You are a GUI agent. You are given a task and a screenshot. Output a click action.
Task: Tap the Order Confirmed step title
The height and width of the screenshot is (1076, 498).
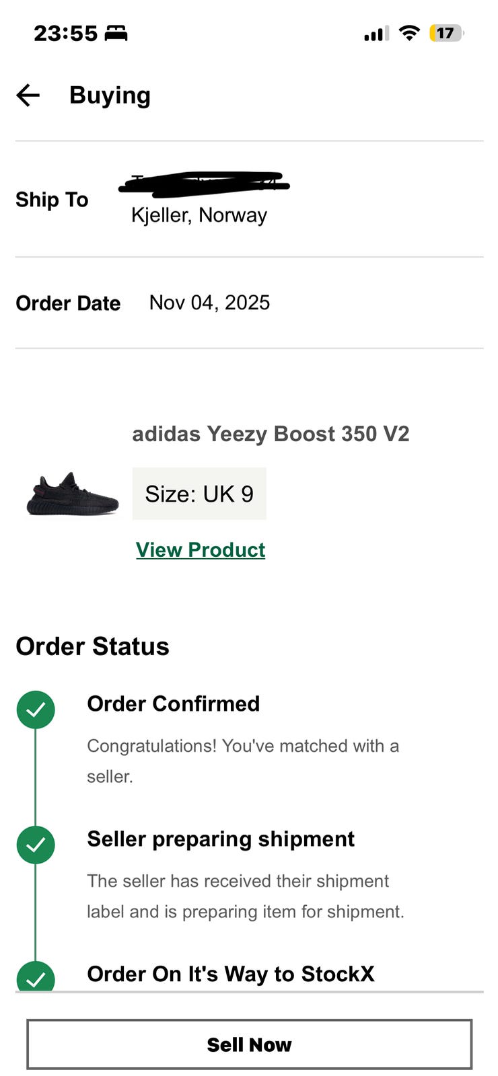pyautogui.click(x=173, y=703)
